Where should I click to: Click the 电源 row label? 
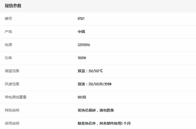click(x=8, y=45)
